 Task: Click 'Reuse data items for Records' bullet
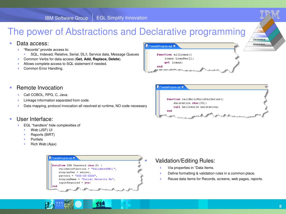point(215,179)
